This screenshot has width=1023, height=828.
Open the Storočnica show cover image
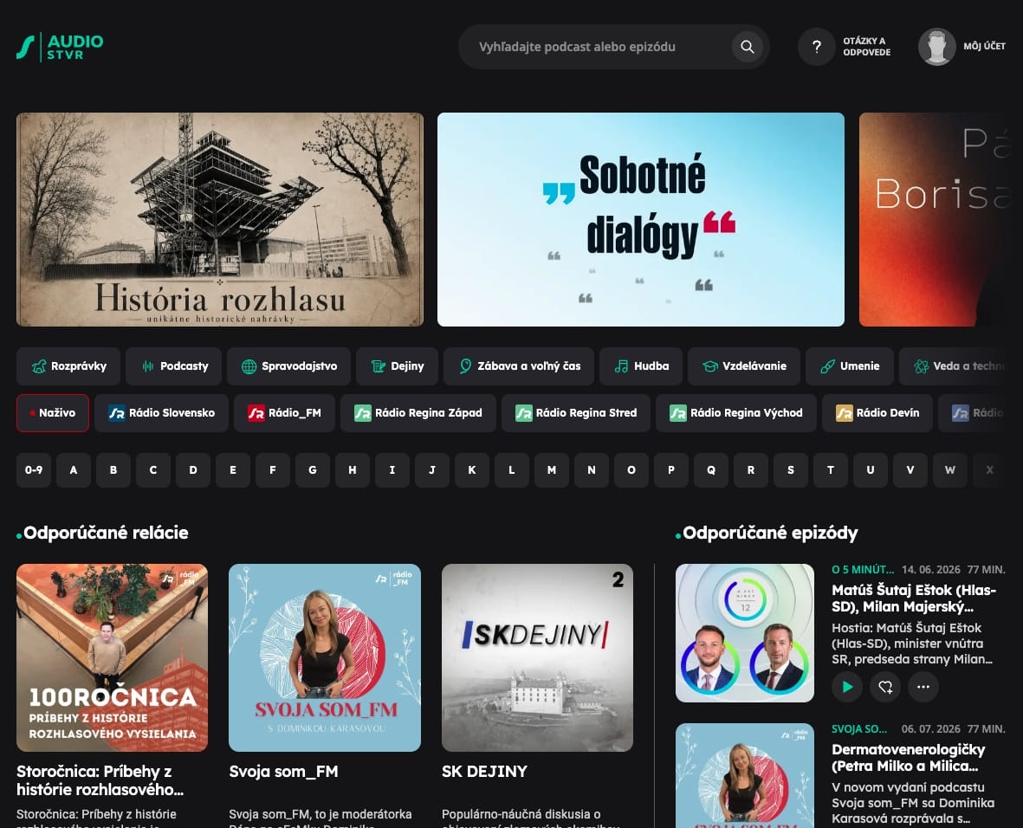click(113, 657)
